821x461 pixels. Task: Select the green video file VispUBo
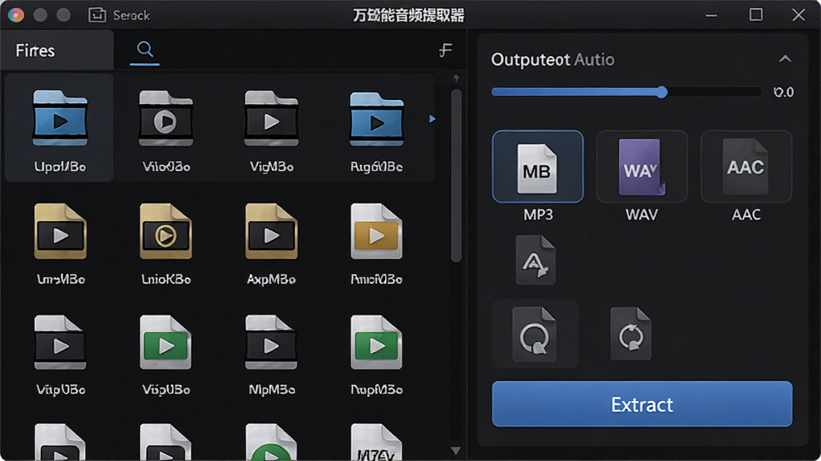click(x=166, y=355)
